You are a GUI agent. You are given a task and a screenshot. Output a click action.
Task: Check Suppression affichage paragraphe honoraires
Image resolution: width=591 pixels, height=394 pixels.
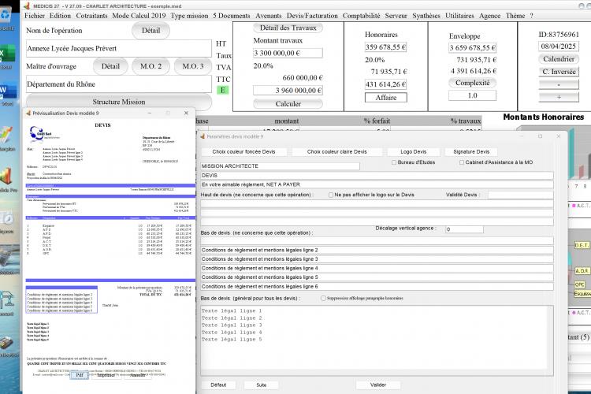323,298
